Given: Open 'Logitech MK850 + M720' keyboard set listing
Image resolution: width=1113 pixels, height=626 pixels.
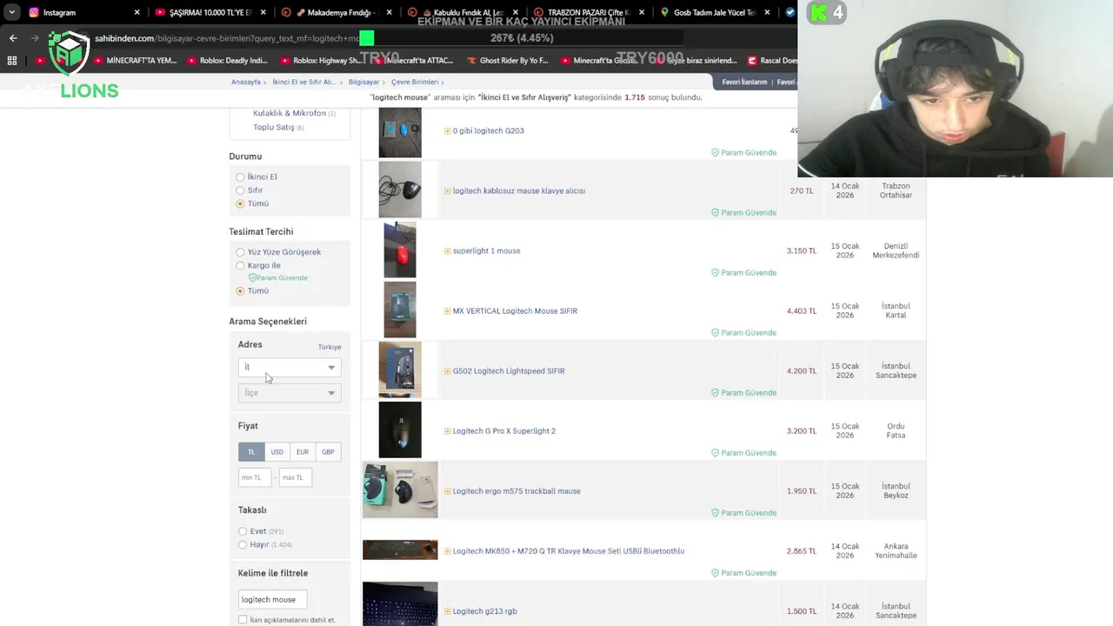Looking at the screenshot, I should 569,551.
